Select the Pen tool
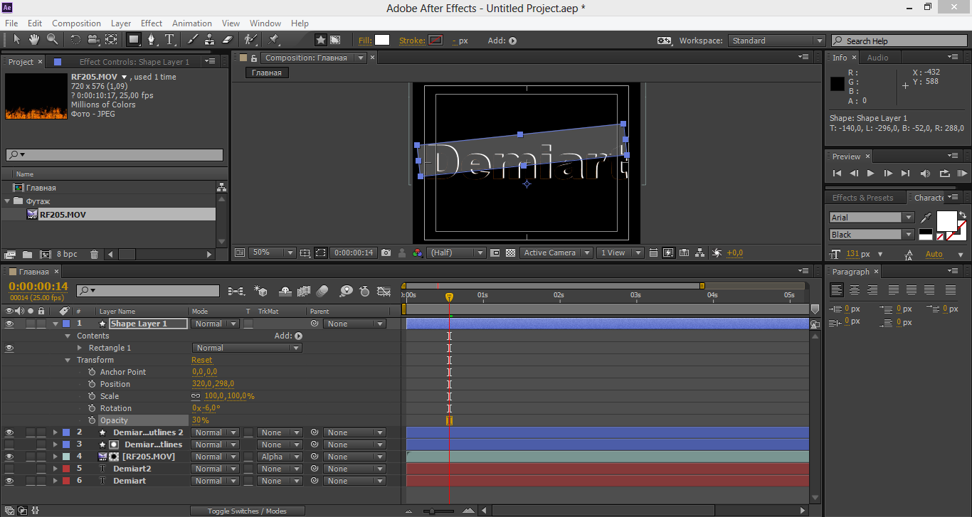The image size is (972, 517). click(152, 40)
